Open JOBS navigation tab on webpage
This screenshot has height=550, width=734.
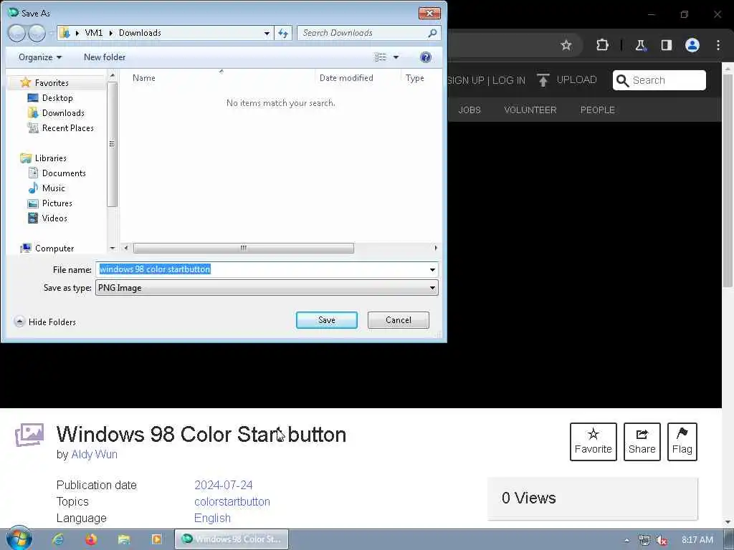click(470, 110)
